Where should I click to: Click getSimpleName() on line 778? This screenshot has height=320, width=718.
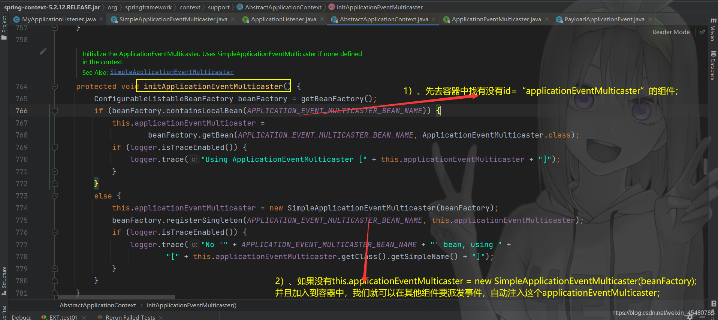point(424,256)
